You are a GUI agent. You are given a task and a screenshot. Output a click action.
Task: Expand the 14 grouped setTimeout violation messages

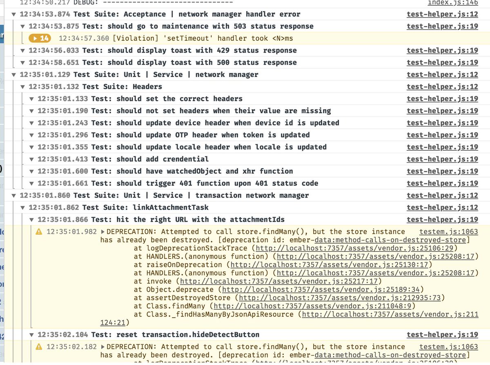[x=40, y=38]
